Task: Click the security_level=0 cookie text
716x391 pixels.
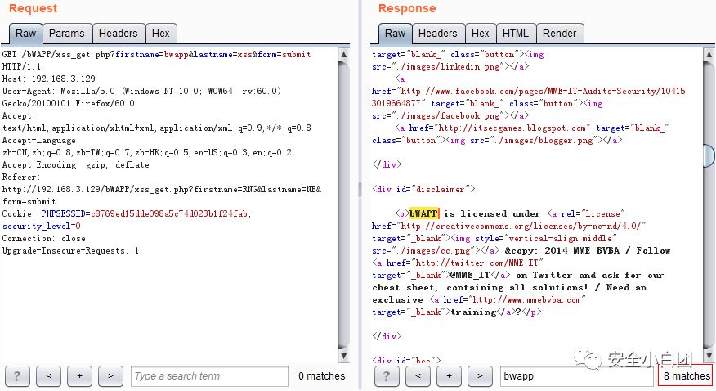Action: (x=41, y=226)
